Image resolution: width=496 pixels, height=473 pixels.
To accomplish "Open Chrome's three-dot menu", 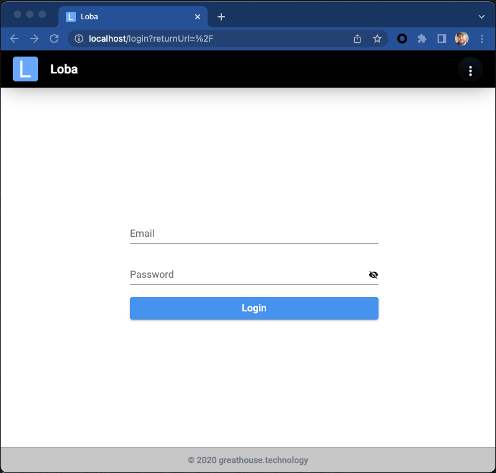I will coord(482,39).
